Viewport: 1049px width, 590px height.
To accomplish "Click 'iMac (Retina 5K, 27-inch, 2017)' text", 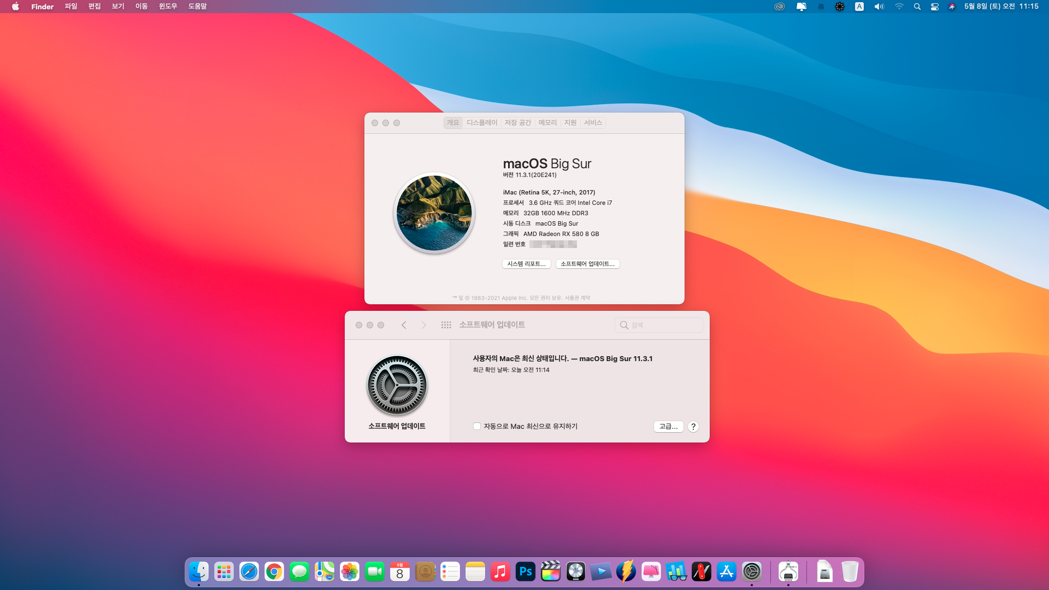I will pyautogui.click(x=549, y=192).
